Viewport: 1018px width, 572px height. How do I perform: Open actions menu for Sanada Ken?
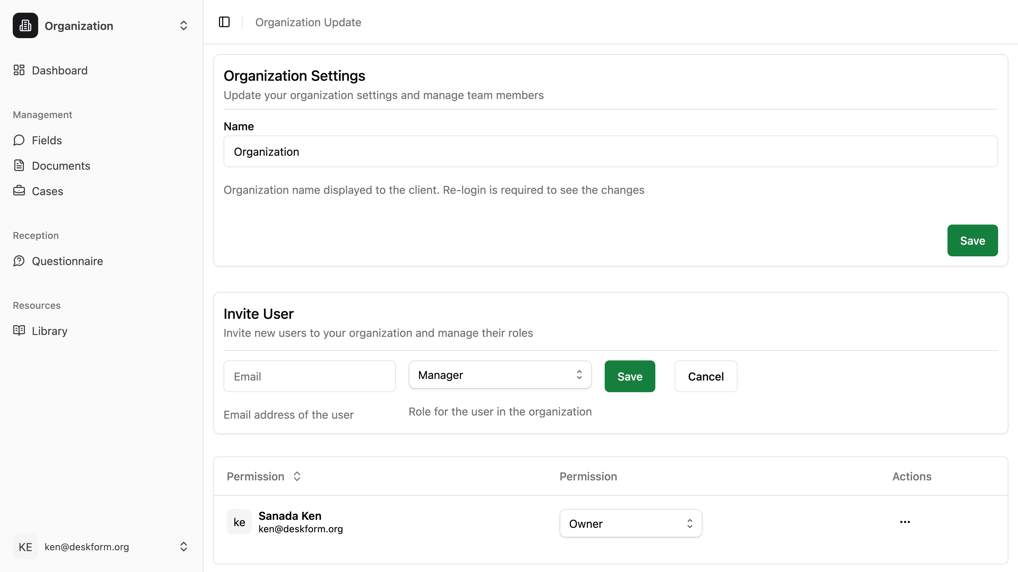[x=905, y=522]
